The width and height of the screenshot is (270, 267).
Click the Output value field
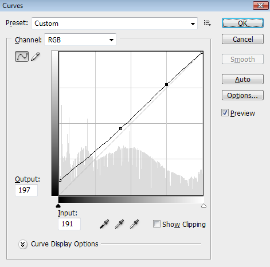coord(26,190)
